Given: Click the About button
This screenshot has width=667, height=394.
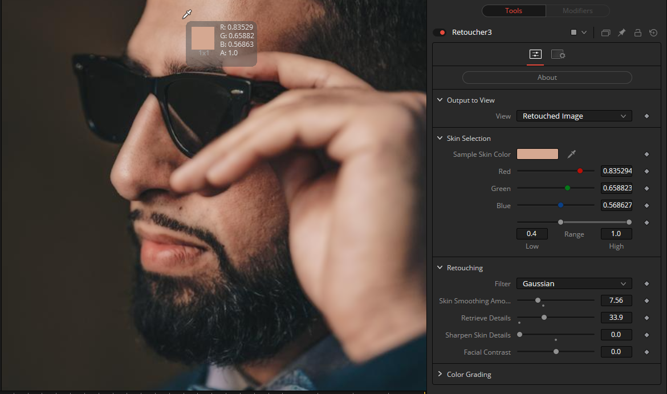Looking at the screenshot, I should pyautogui.click(x=547, y=78).
